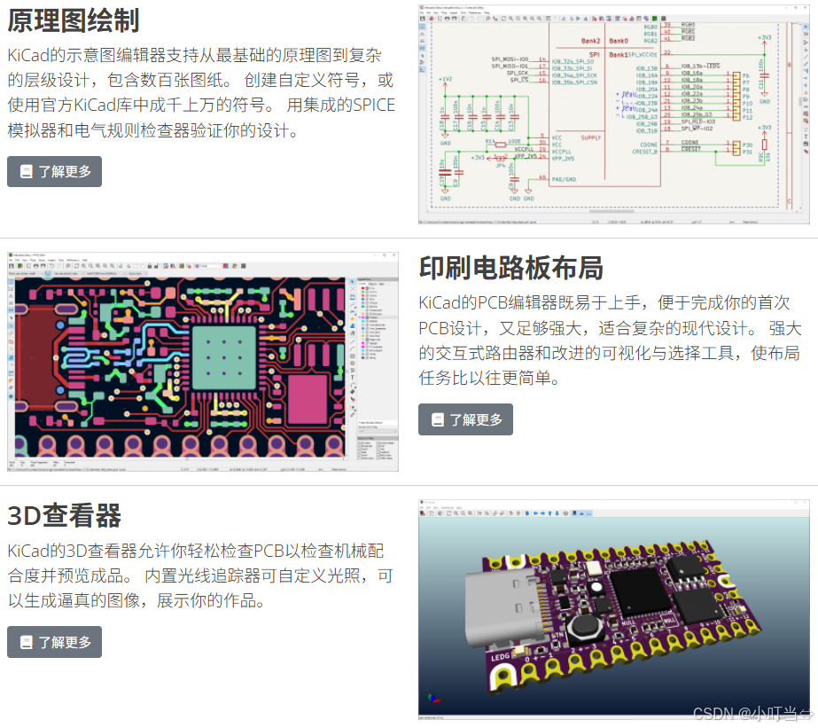The image size is (818, 728).
Task: Click the Redo icon in the schematic editor toolbar
Action: tap(479, 19)
